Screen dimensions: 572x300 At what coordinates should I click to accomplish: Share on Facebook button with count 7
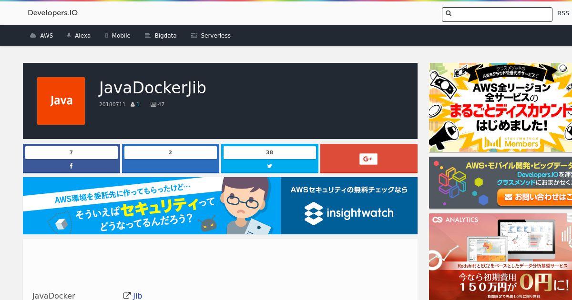pyautogui.click(x=71, y=158)
